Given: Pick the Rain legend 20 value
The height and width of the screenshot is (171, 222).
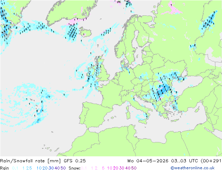Looking at the screenshot, I should [45, 168].
